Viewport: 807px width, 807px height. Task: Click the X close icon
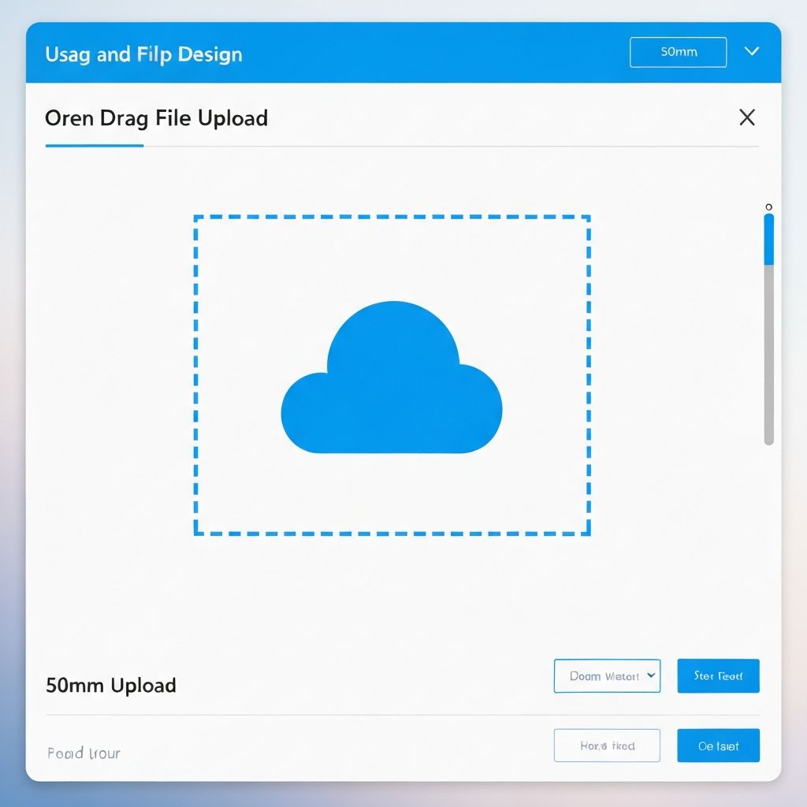click(746, 117)
